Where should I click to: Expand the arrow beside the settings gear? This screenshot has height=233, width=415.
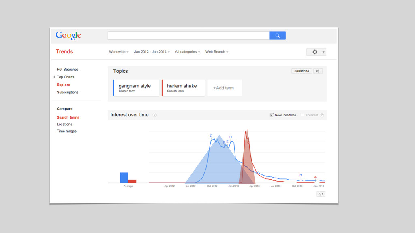[323, 52]
